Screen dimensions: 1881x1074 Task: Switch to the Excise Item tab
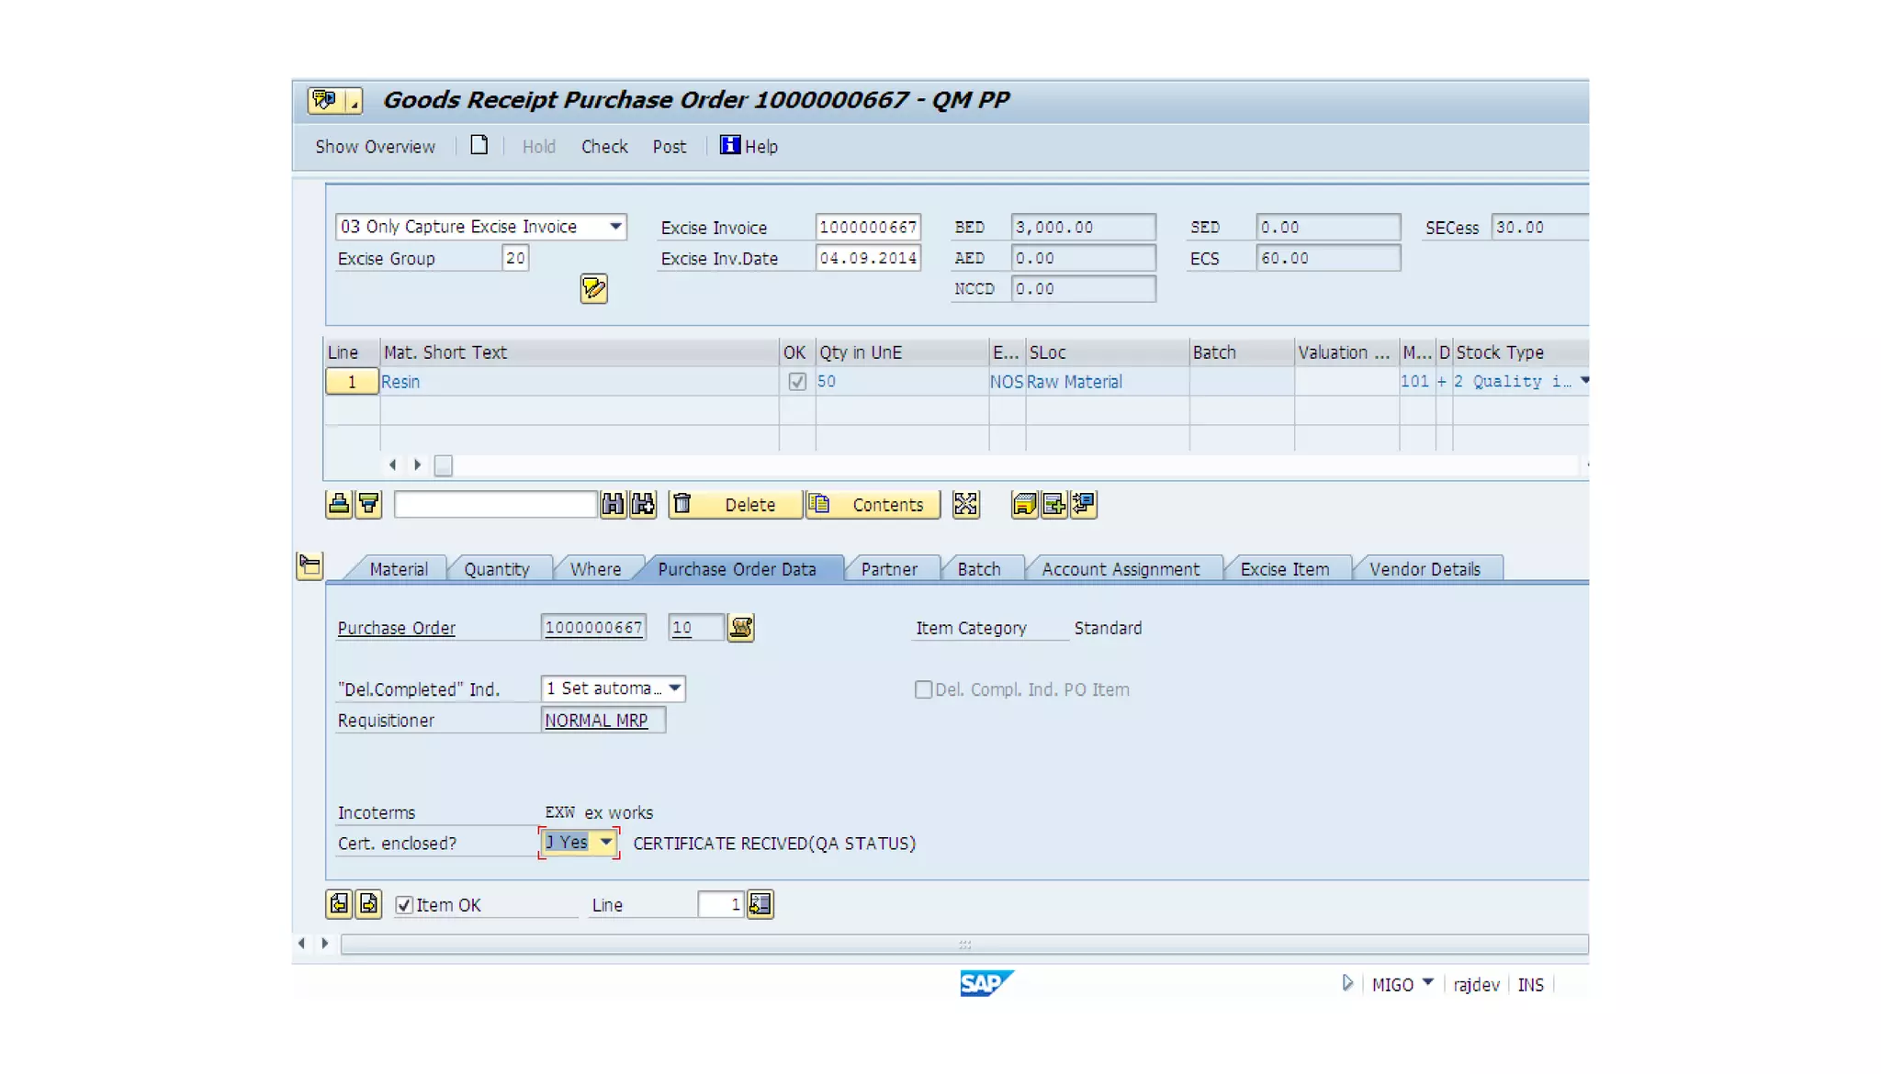[1284, 569]
